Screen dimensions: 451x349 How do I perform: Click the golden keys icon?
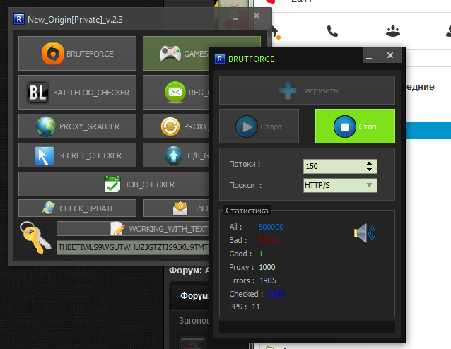pyautogui.click(x=35, y=237)
